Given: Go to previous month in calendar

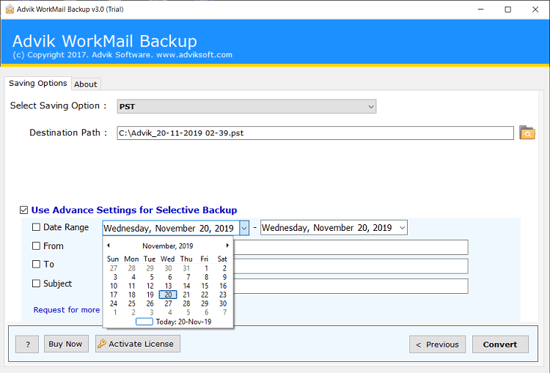Looking at the screenshot, I should coord(109,245).
